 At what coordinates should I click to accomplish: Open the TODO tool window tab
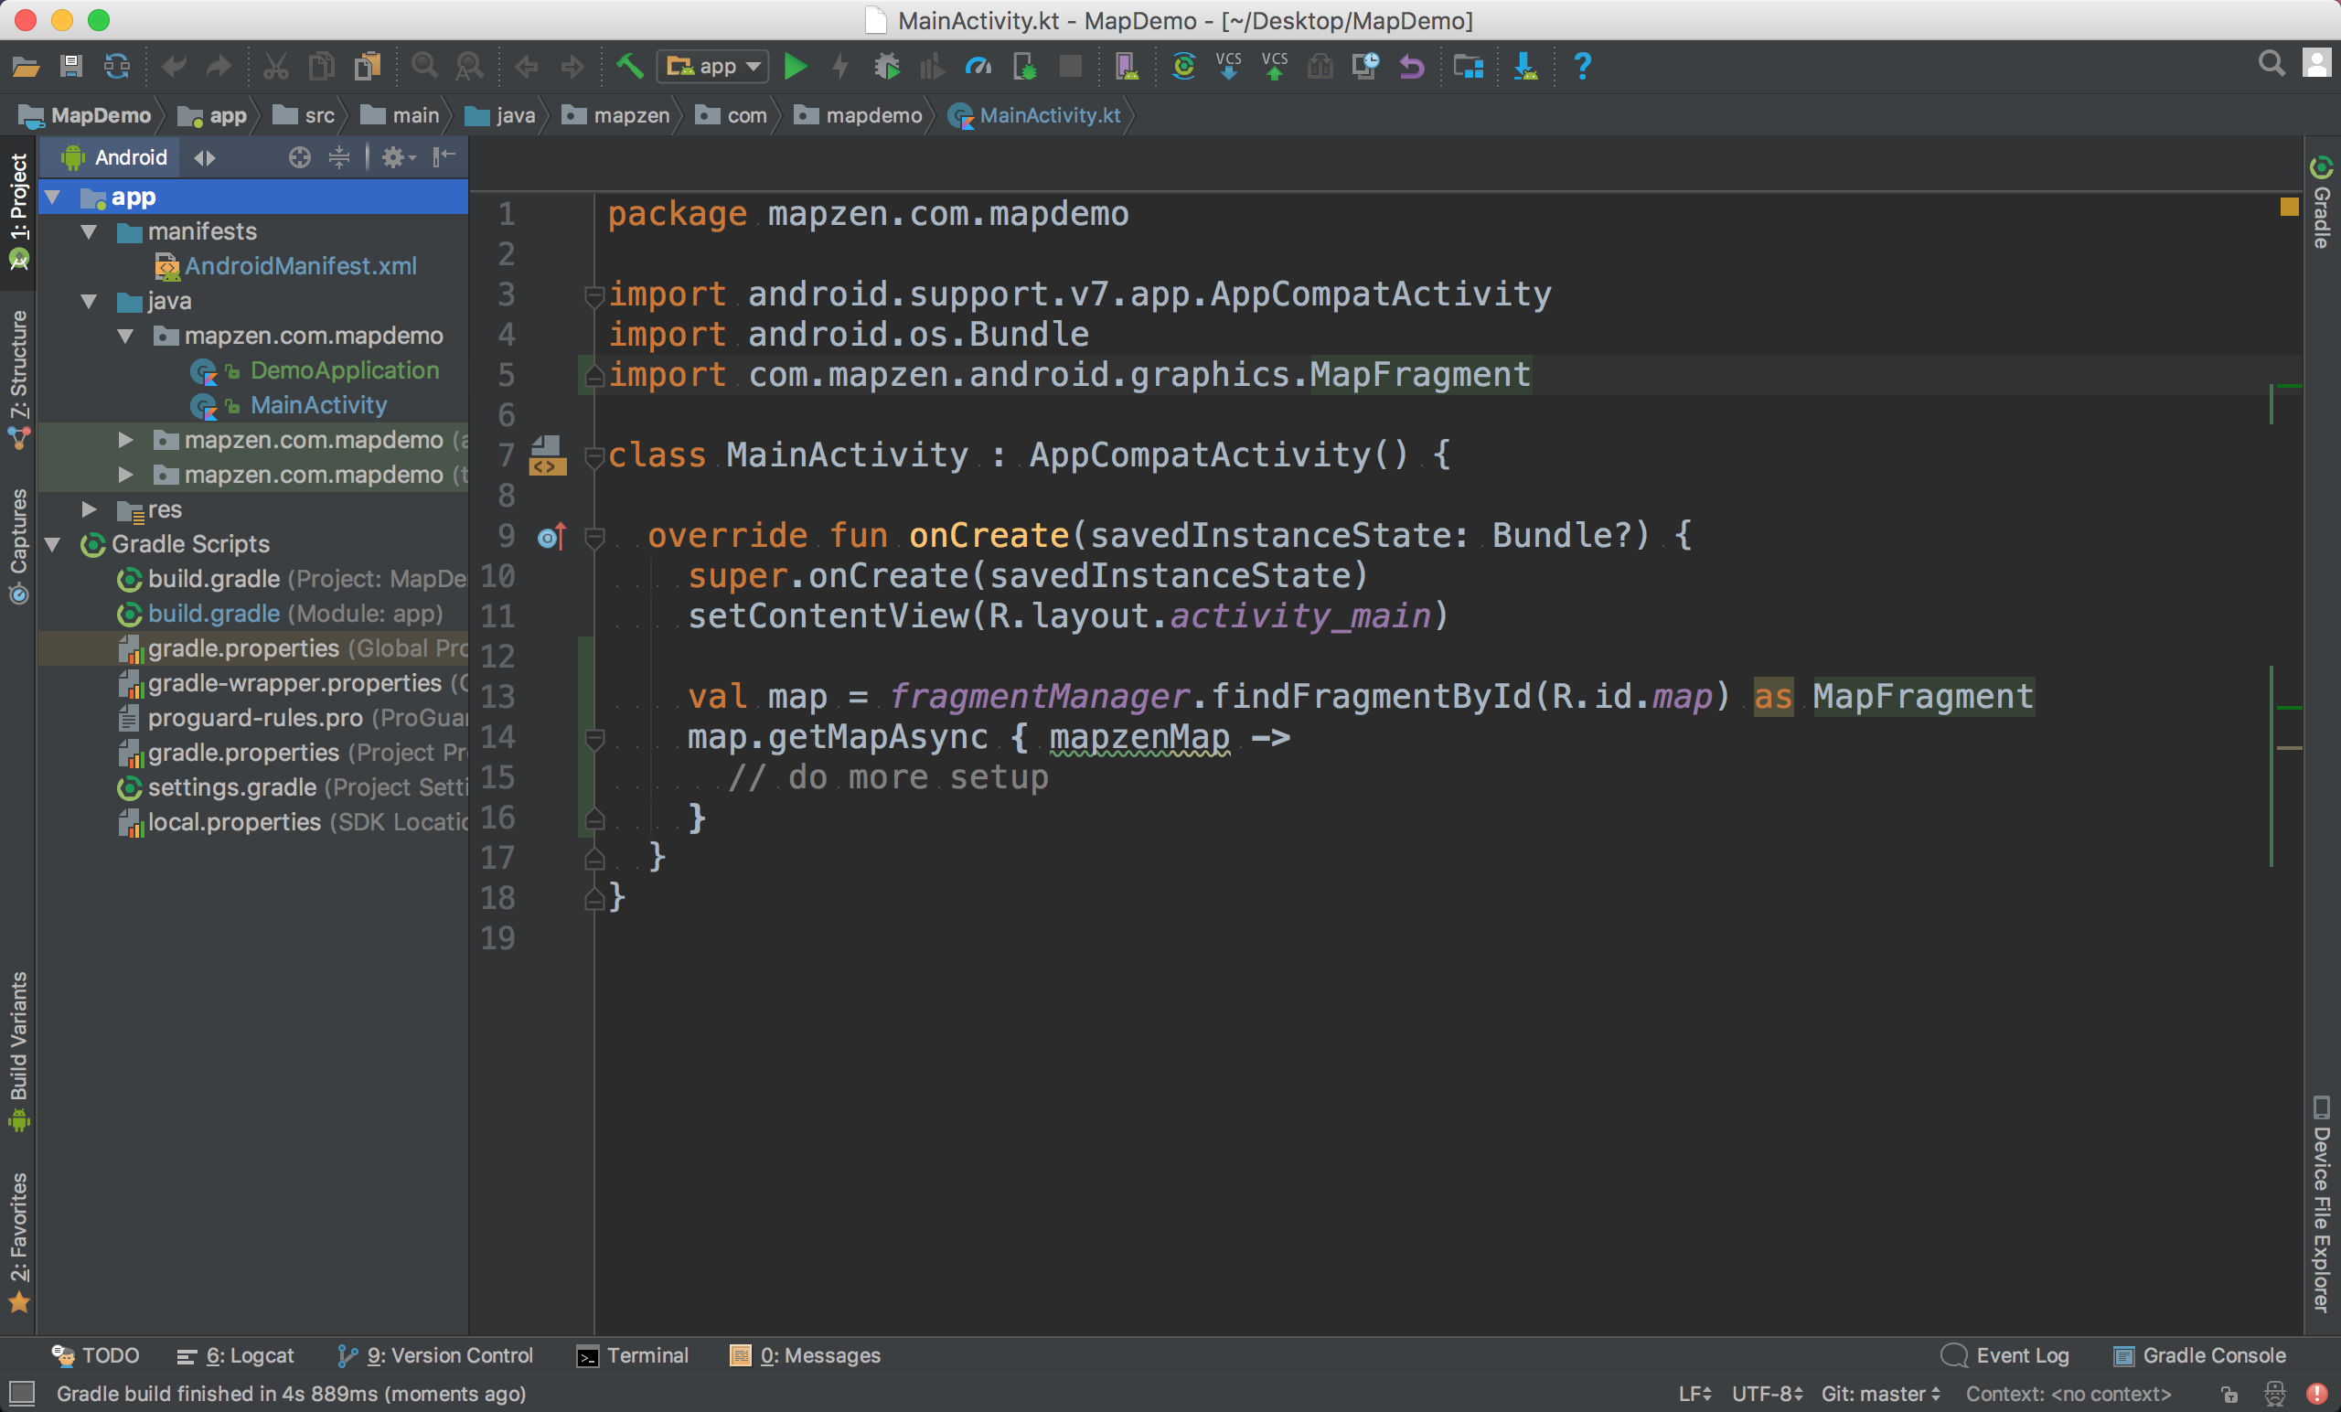(x=95, y=1355)
